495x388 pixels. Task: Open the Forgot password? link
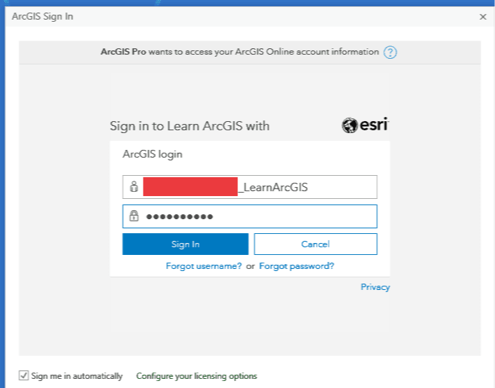pyautogui.click(x=296, y=266)
